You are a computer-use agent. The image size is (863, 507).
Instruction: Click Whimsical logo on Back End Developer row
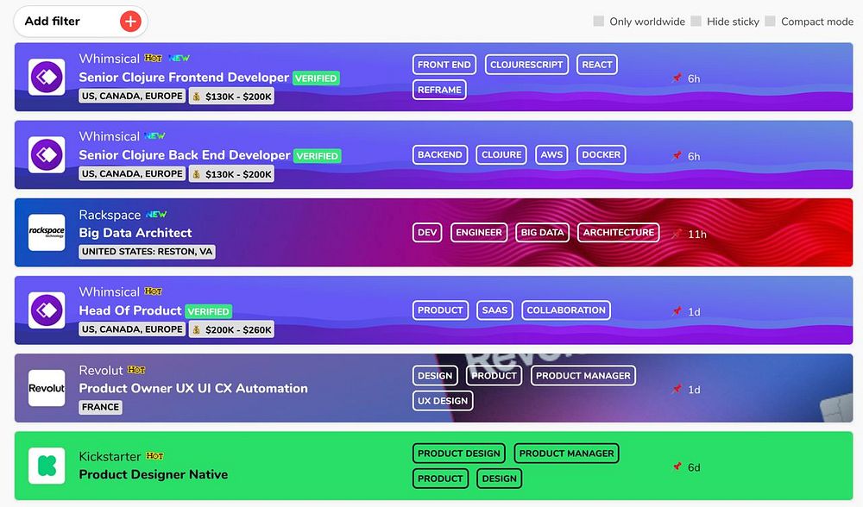click(47, 154)
